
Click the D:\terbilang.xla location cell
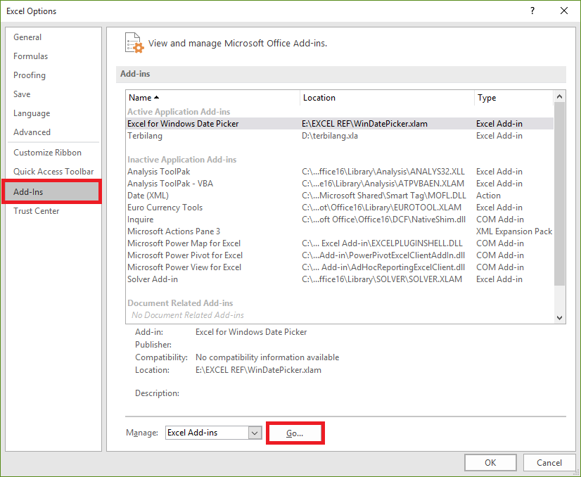(330, 136)
